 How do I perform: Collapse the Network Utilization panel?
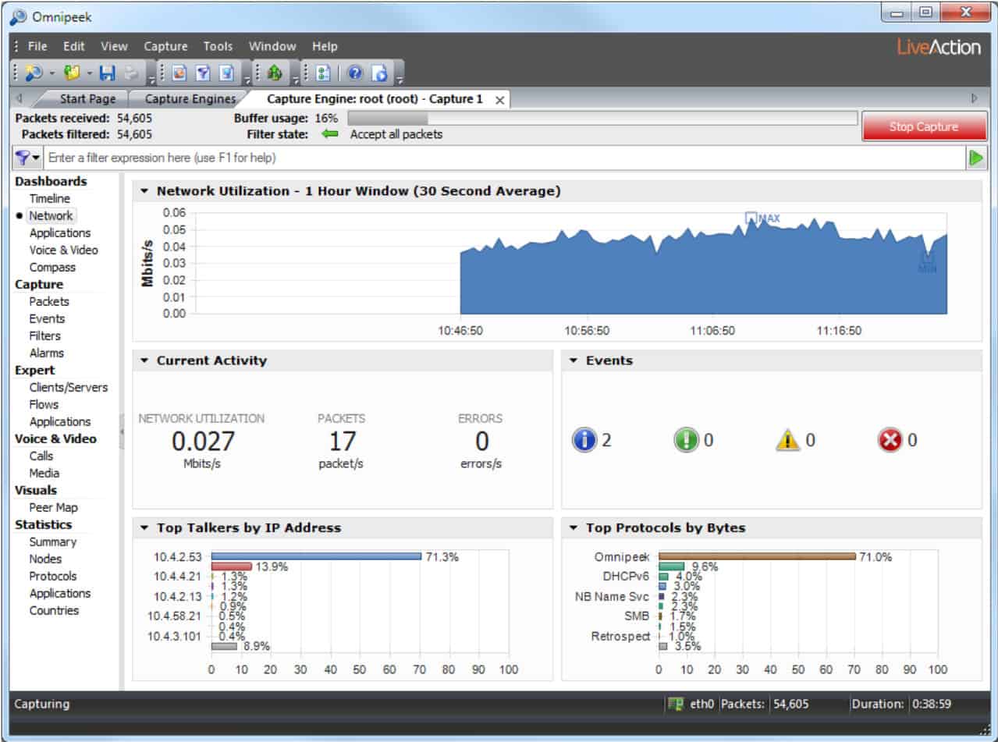click(x=144, y=191)
